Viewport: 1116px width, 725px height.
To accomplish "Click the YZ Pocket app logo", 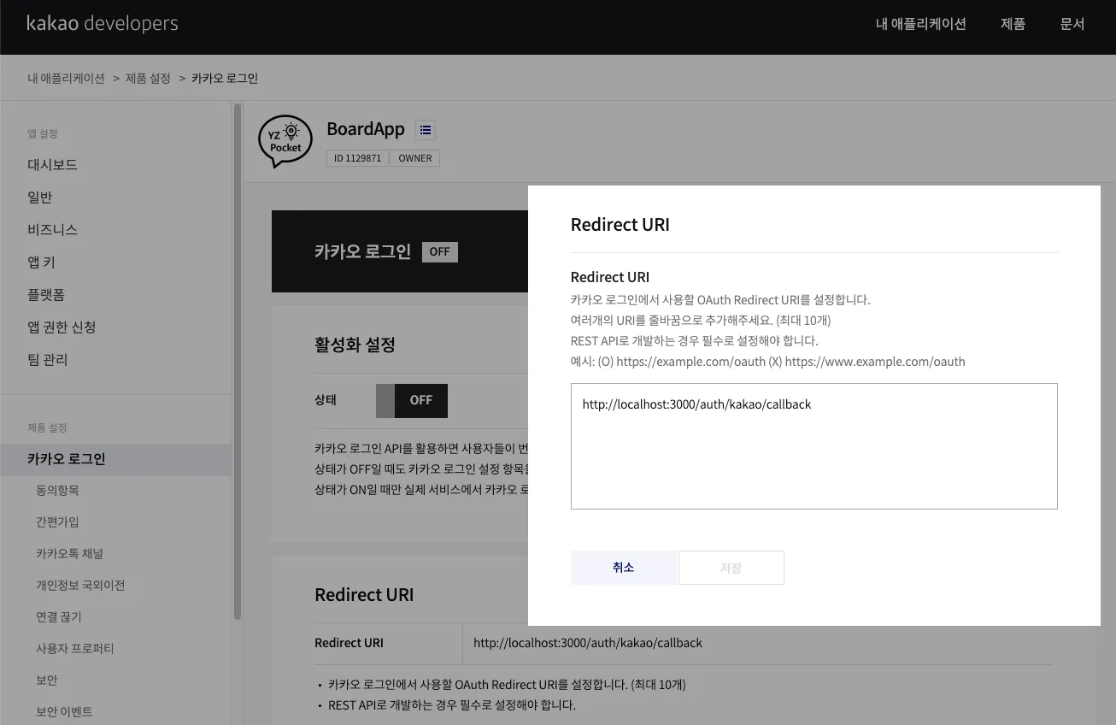I will (285, 141).
